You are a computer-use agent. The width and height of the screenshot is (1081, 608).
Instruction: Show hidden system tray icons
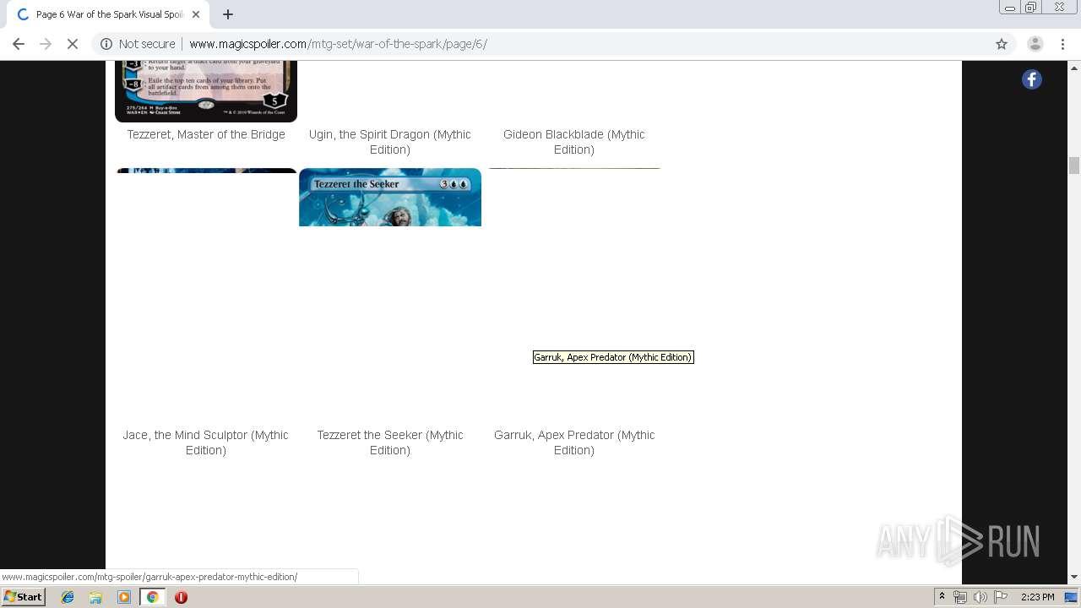[x=942, y=597]
